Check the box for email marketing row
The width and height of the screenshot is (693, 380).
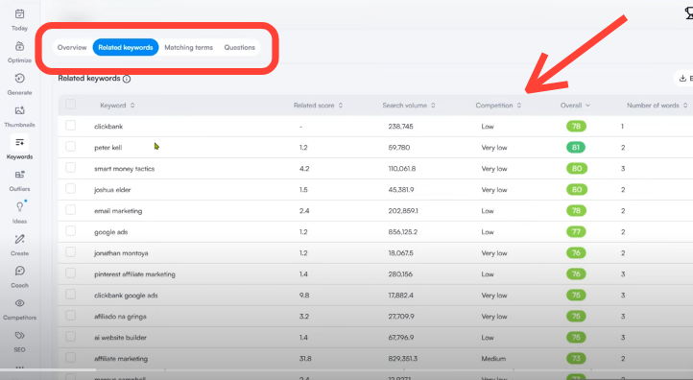pos(70,210)
